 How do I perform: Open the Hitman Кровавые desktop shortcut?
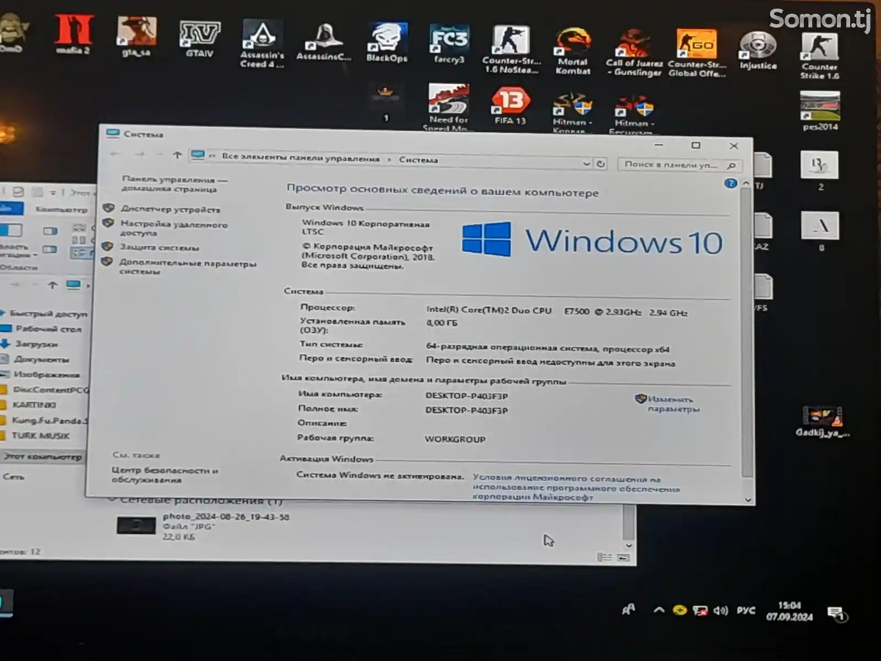pos(573,113)
